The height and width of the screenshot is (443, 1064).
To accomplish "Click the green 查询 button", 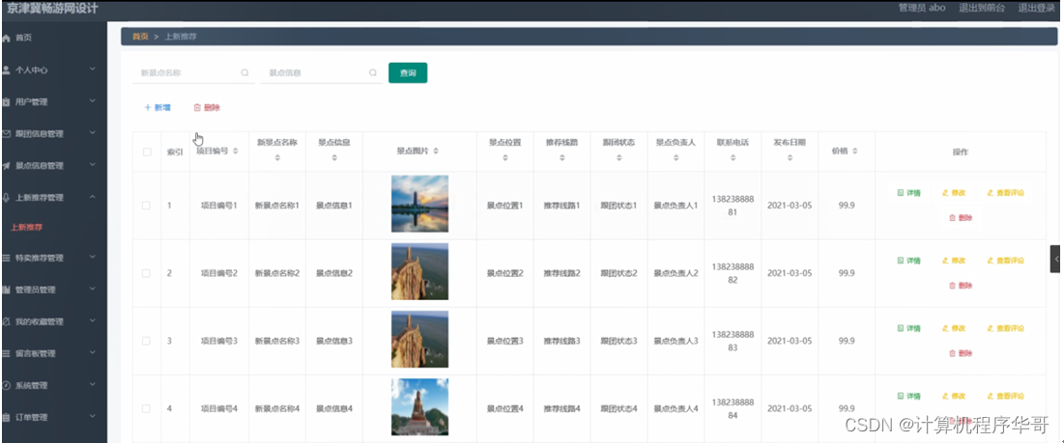I will (x=408, y=72).
